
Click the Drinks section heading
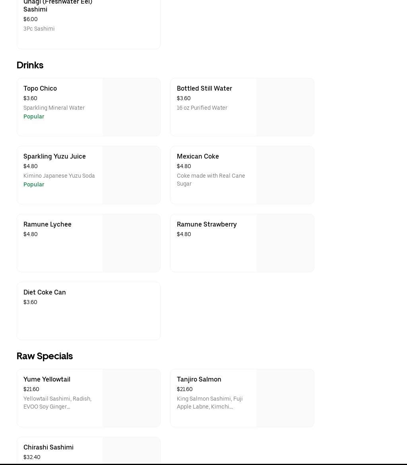(30, 65)
